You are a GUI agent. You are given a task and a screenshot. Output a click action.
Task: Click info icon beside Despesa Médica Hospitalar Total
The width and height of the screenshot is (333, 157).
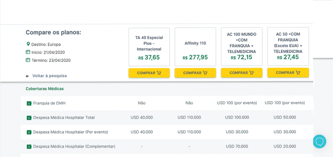click(x=29, y=118)
